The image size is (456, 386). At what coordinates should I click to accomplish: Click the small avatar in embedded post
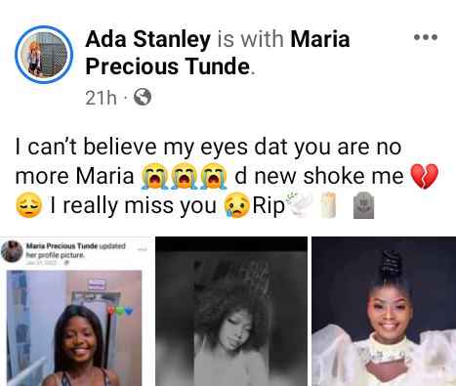(x=12, y=251)
